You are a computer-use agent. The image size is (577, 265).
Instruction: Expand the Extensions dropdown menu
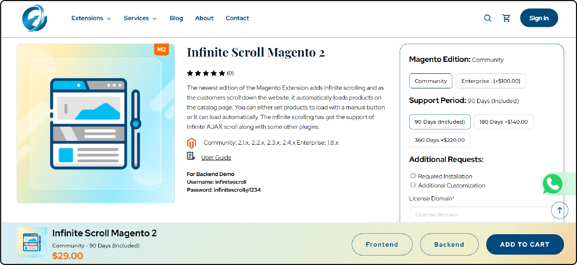(x=91, y=18)
